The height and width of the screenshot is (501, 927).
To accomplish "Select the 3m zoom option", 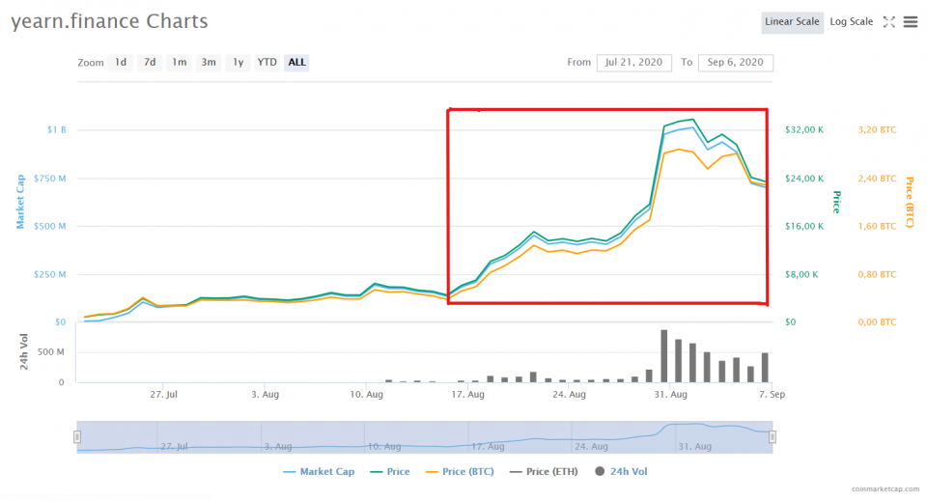I will click(209, 63).
